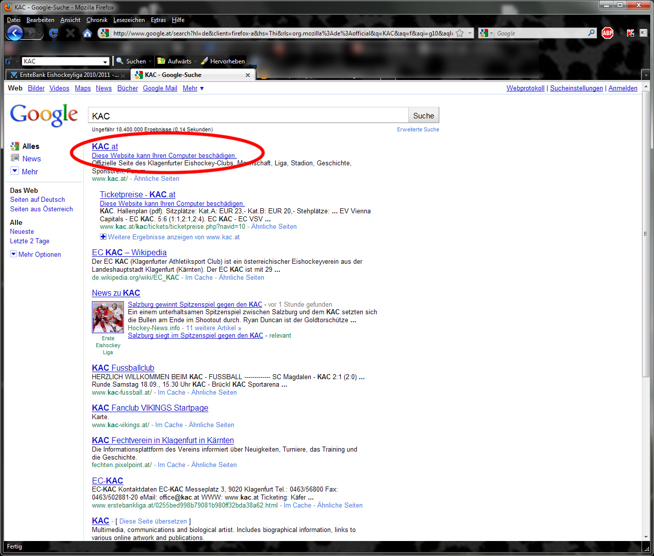Screen dimensions: 654x556
Task: Click the hockey news thumbnail image
Action: [x=108, y=317]
